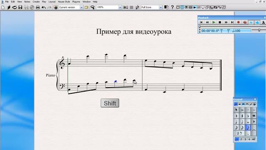The width and height of the screenshot is (266, 150).
Task: Select the magnifier zoom tool
Action: (92, 7)
